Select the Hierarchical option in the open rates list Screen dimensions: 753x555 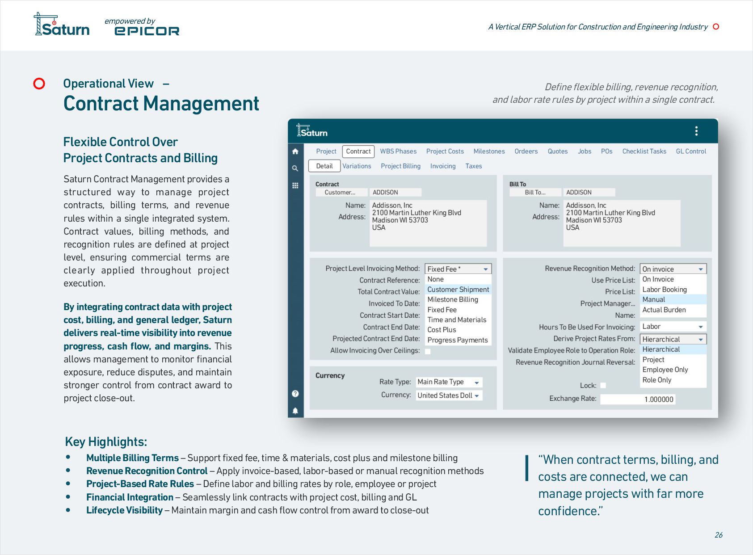click(673, 349)
